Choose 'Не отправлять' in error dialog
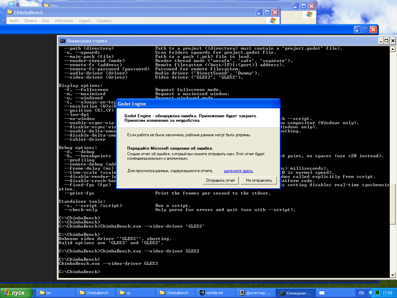Viewport: 397px width, 298px height. [259, 180]
